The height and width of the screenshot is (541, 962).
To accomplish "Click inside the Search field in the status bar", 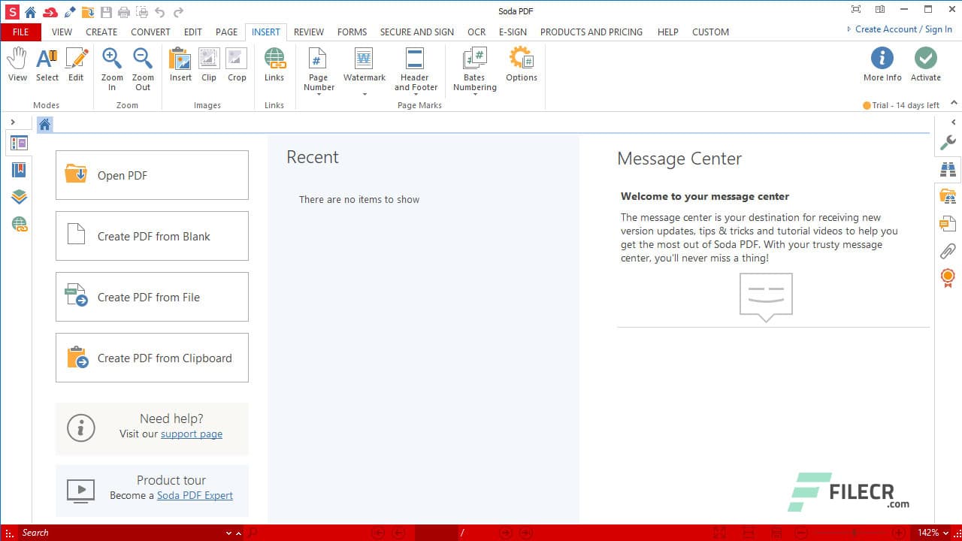I will (x=113, y=533).
